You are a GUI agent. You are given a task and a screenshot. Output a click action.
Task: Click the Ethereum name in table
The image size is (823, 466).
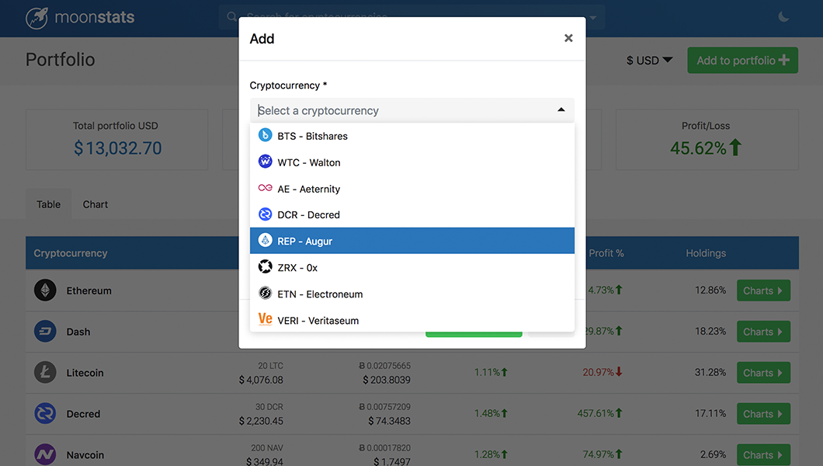[89, 290]
